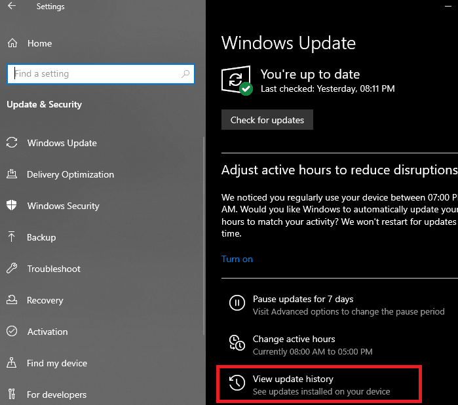Click the search magnifier icon
The height and width of the screenshot is (405, 458).
point(185,74)
